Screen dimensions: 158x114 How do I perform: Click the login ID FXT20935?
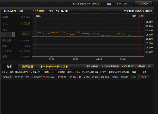pos(93,4)
